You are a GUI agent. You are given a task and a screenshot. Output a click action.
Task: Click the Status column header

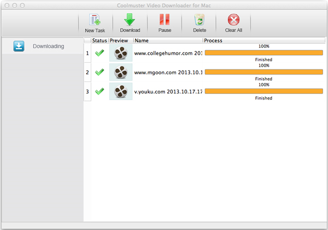click(x=99, y=40)
